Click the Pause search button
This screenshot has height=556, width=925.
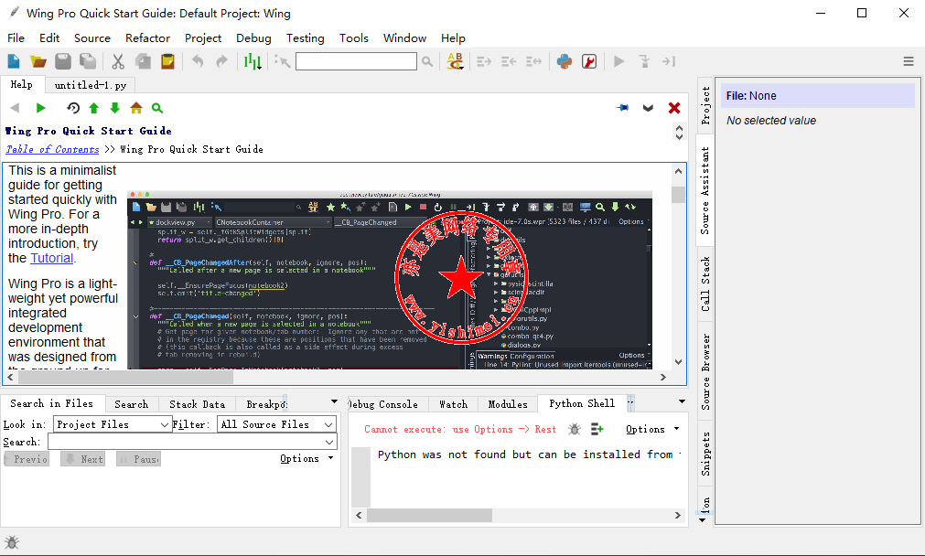[x=139, y=459]
